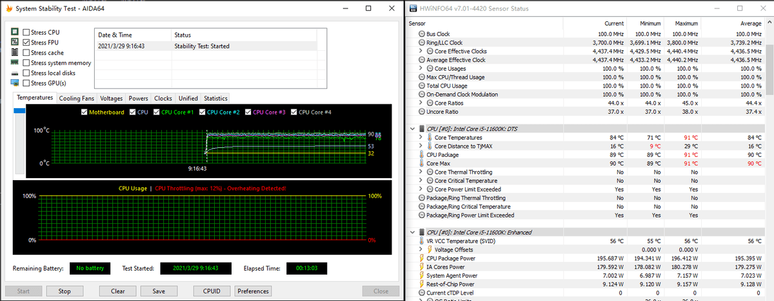Open CPUID from the bottom buttons

(212, 291)
